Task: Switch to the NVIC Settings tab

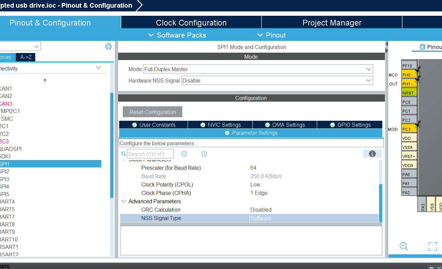Action: tap(220, 125)
